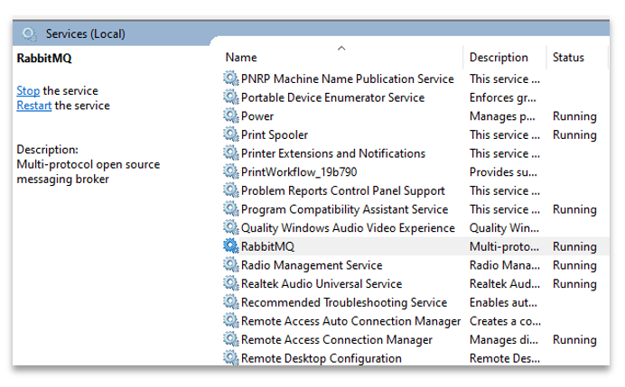
Task: Click Running status of Print Spooler
Action: [574, 135]
